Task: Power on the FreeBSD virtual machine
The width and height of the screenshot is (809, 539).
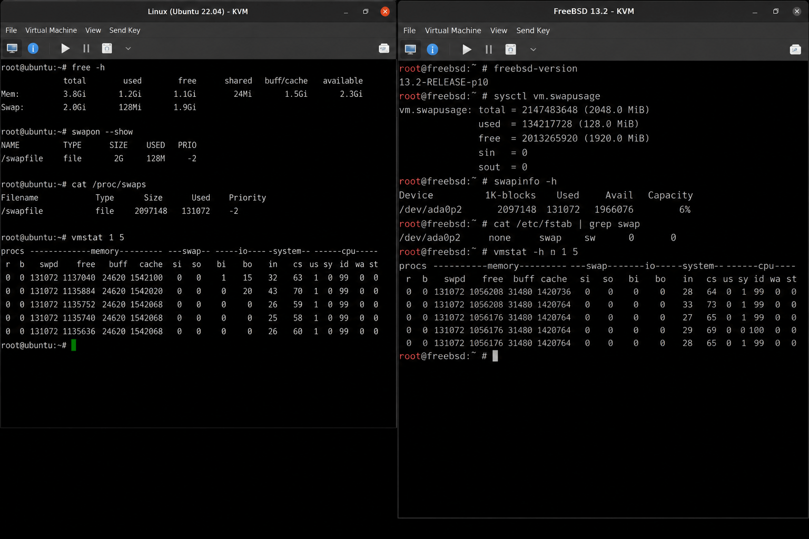Action: tap(467, 49)
